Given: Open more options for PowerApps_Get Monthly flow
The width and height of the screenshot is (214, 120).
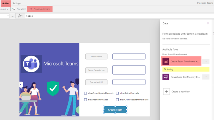Looking at the screenshot, I should point(206,77).
